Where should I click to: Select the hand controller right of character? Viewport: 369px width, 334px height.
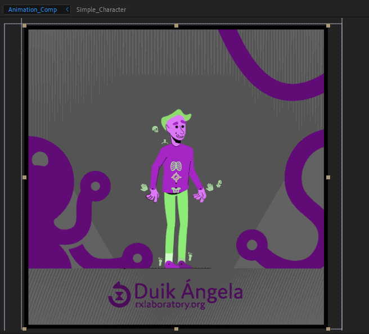210,187
